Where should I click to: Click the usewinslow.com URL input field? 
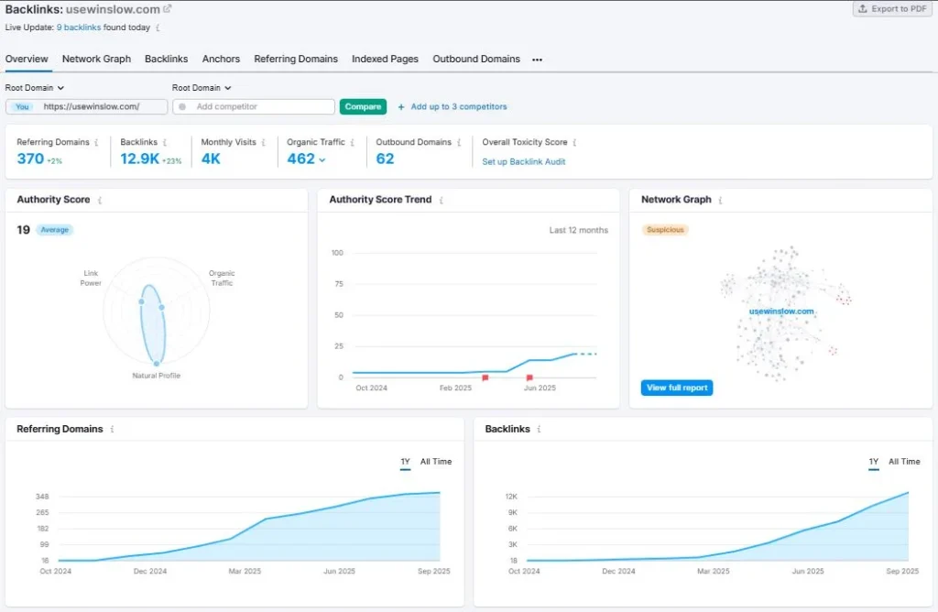pyautogui.click(x=87, y=106)
